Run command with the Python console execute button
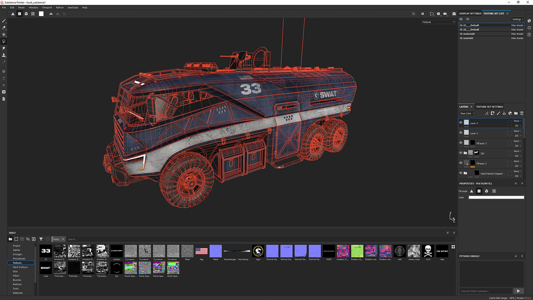 [x=518, y=290]
